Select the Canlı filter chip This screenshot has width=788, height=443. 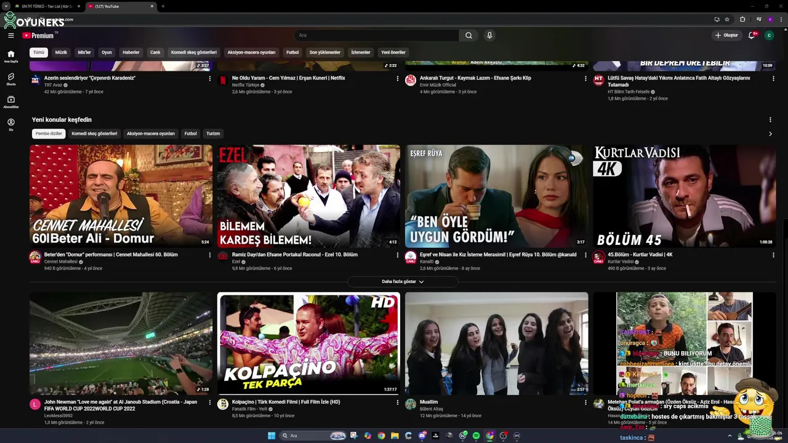(x=155, y=52)
